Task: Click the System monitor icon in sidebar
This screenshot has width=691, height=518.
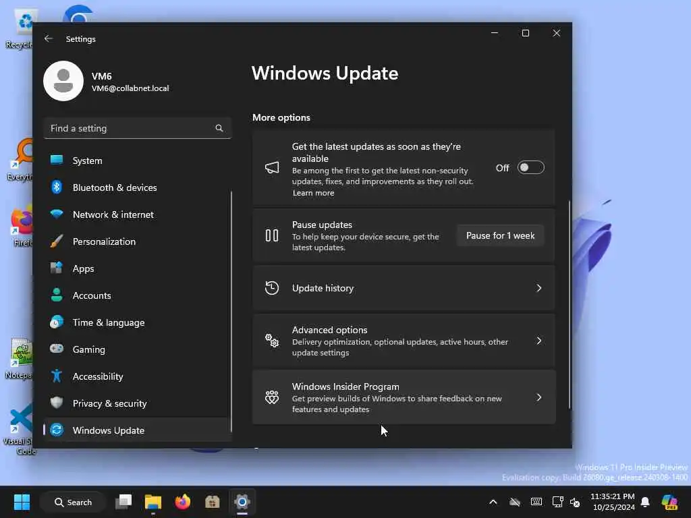Action: pos(57,161)
